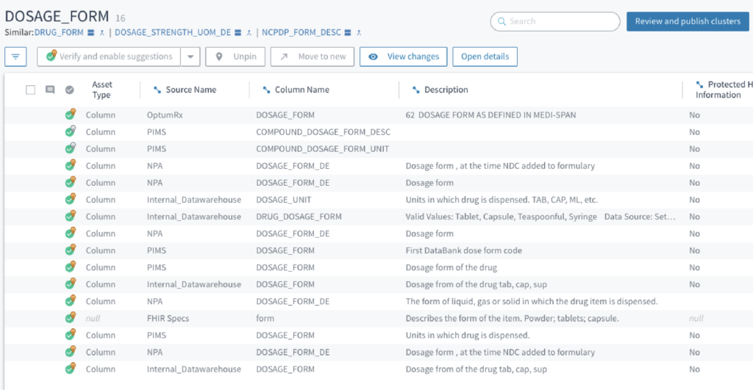The height and width of the screenshot is (390, 753).
Task: Focus the Search input field
Action: click(x=555, y=21)
